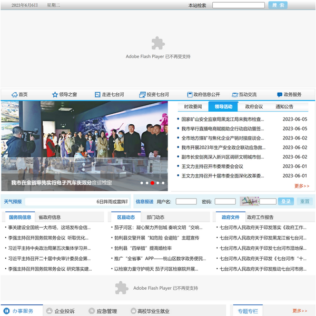This screenshot has height=316, width=316.
Task: Click the star icon for 领导之窗
Action: (55, 95)
